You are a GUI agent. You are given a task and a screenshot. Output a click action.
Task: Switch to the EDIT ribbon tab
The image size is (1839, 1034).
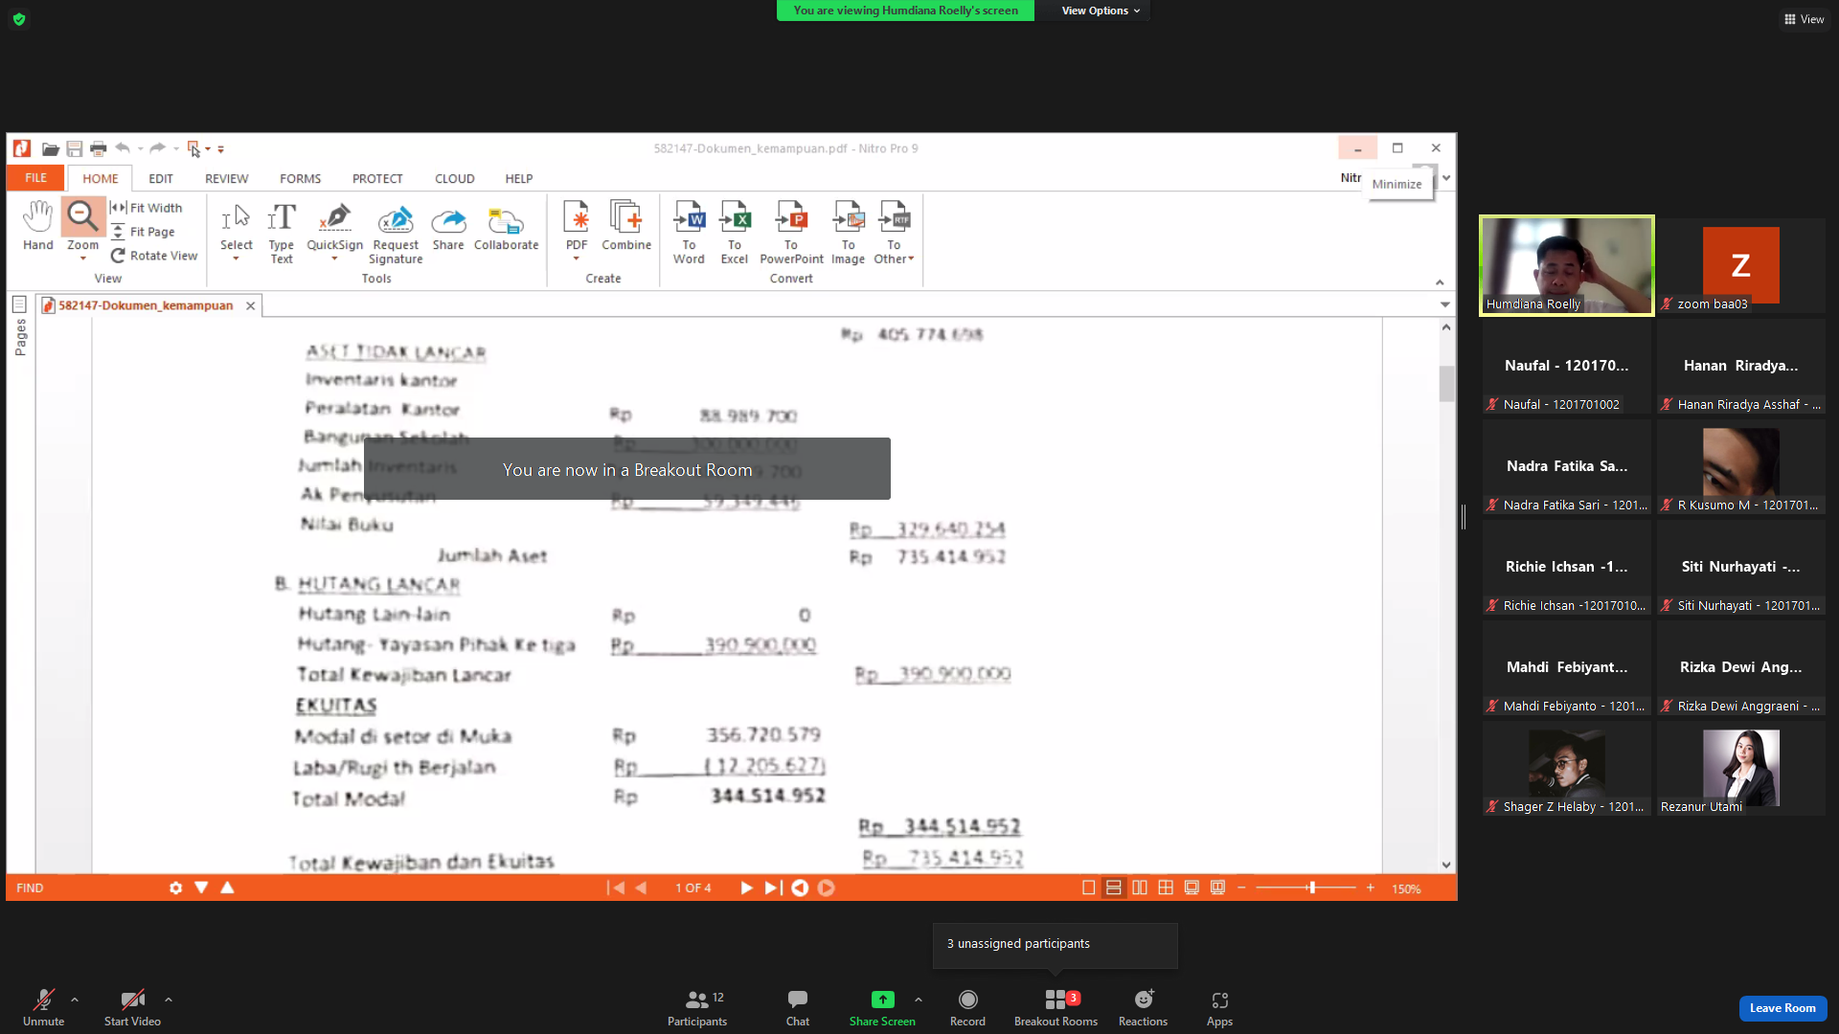(x=161, y=178)
